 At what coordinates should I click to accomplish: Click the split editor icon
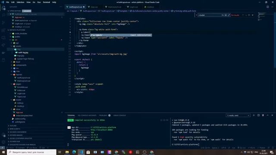point(267,7)
